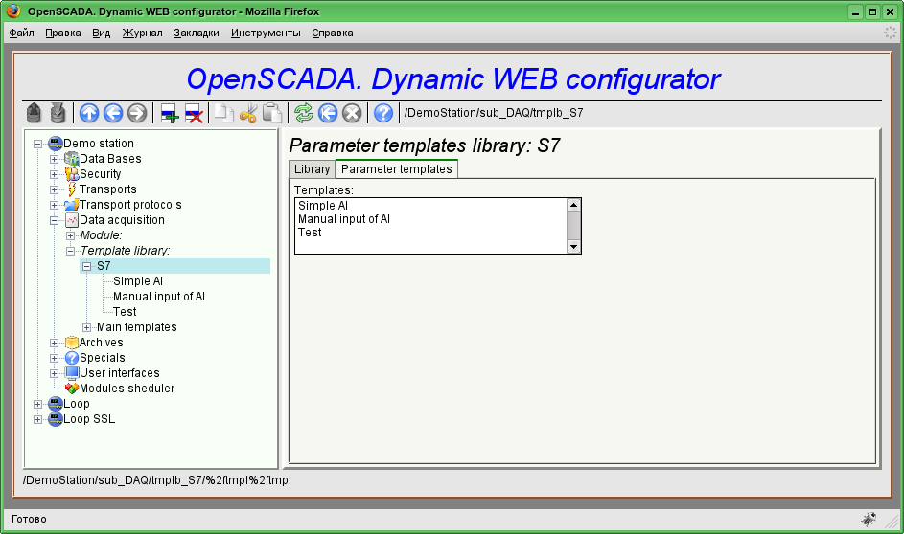This screenshot has width=904, height=534.
Task: Go up one level with Up arrow icon
Action: tap(89, 113)
